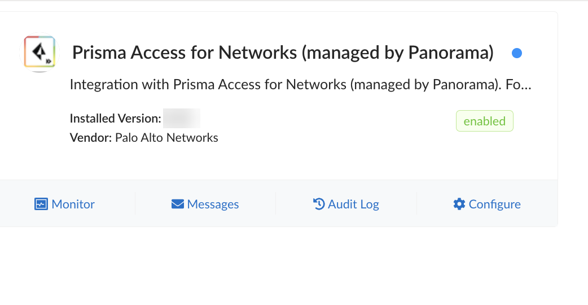Screen dimensions: 588x305
Task: Click the Vendor label
Action: [90, 138]
